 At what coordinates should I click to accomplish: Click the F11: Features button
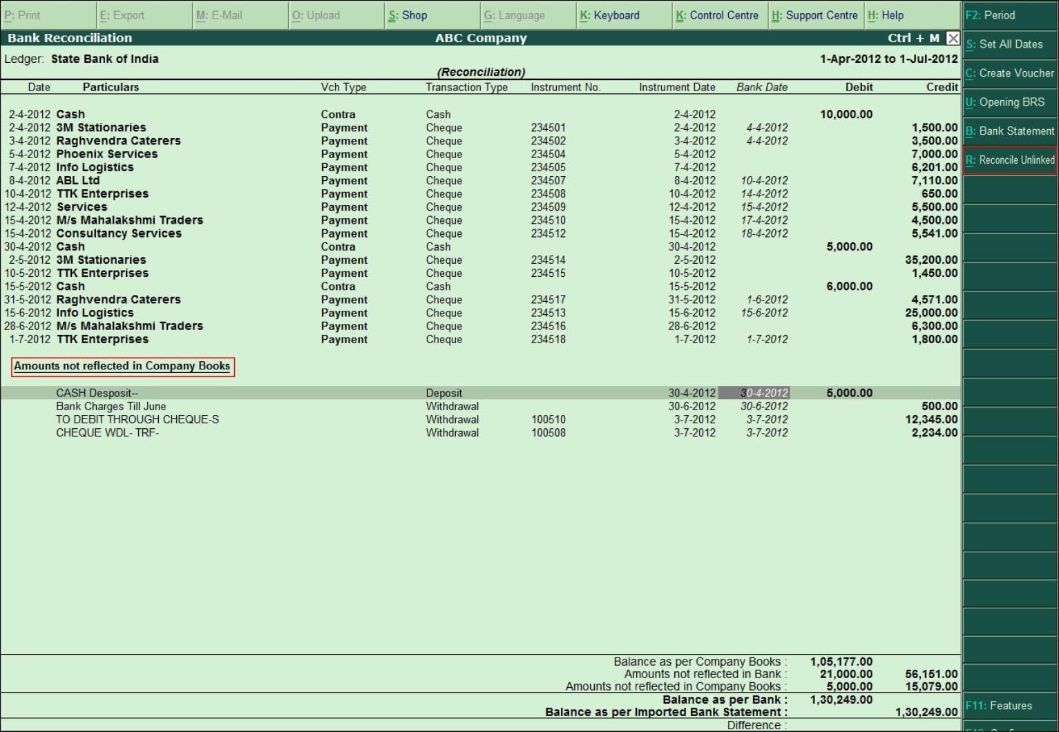tap(1010, 706)
